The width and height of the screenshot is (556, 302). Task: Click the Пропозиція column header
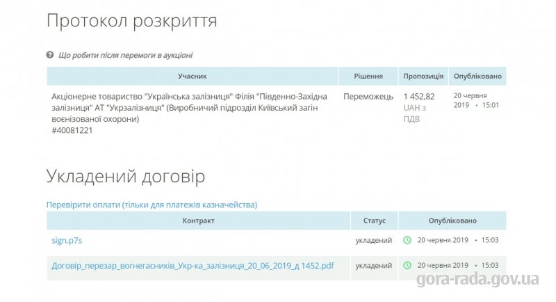click(423, 76)
